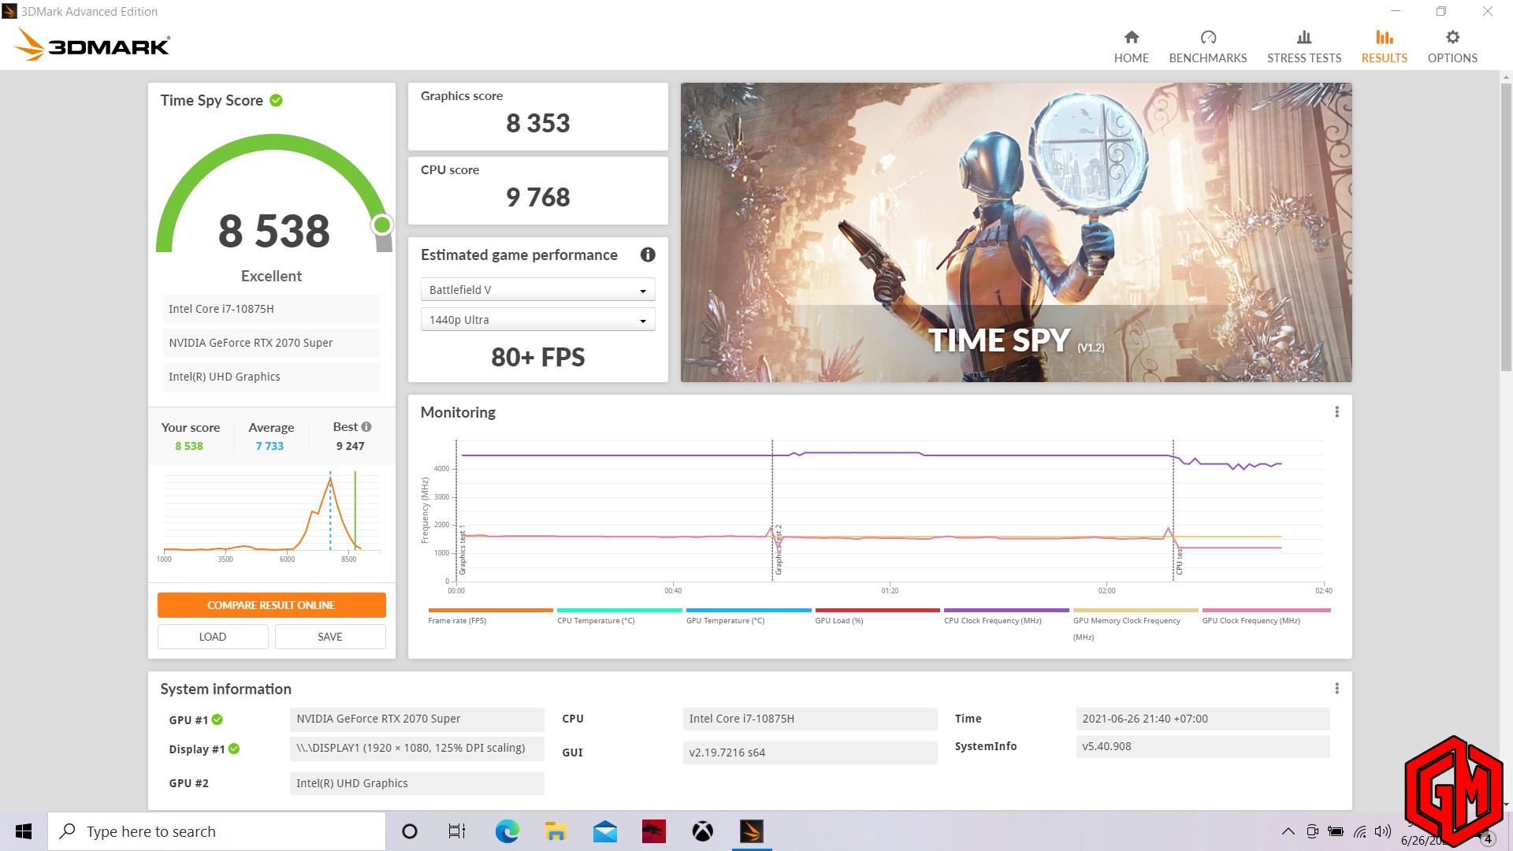
Task: Toggle the GPU Temperature legend
Action: (748, 616)
